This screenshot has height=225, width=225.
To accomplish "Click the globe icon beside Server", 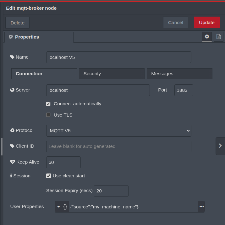I will click(12, 90).
